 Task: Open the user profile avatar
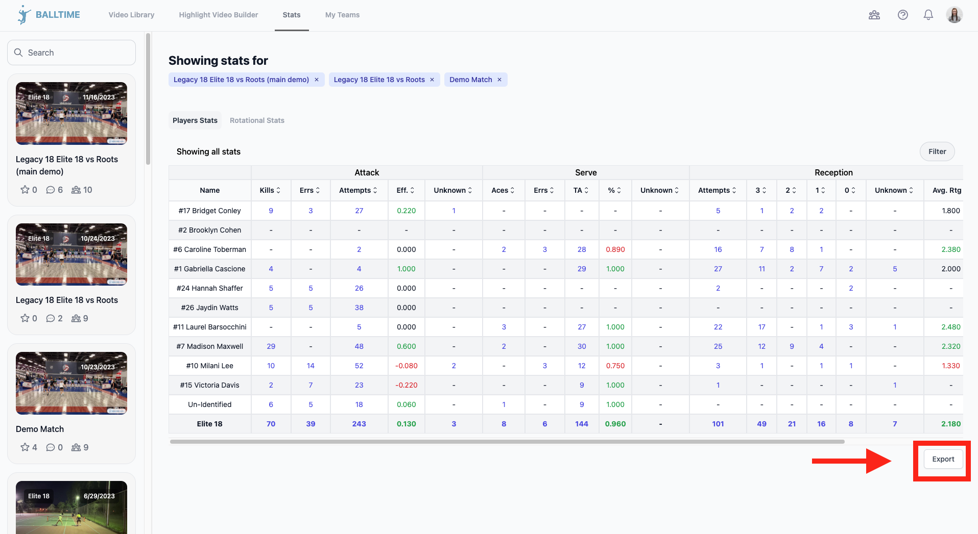(954, 15)
